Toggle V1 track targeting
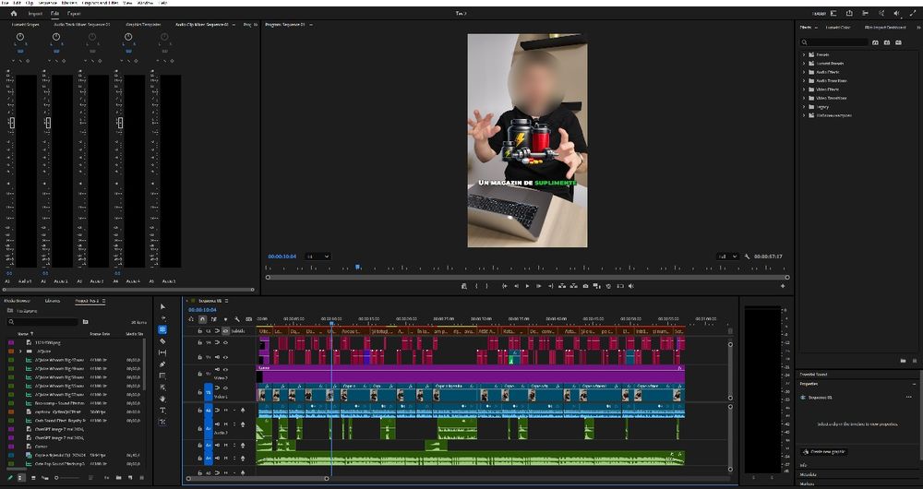 point(209,392)
